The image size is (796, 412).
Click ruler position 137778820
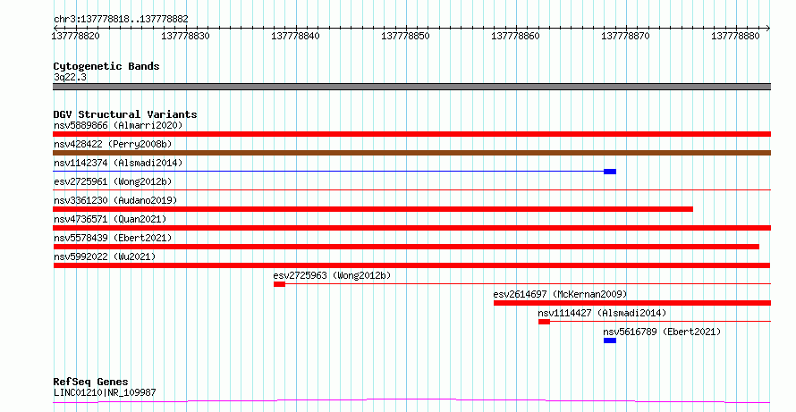pos(76,36)
